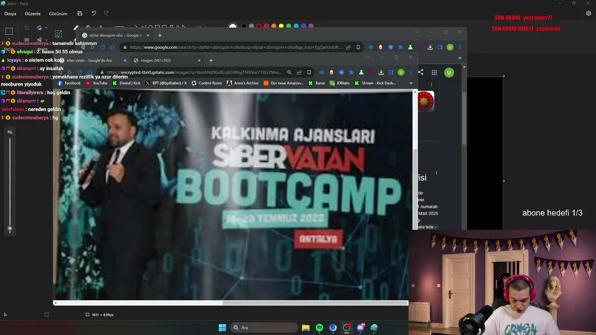
Task: Open a new tab in the front browser window
Action: pos(211,60)
